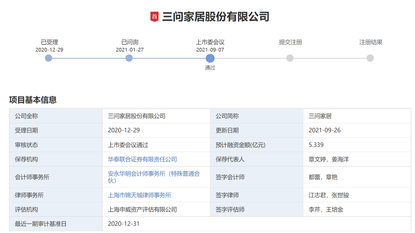
Task: Click the 三问家居股份有限公司 page title
Action: (x=216, y=17)
